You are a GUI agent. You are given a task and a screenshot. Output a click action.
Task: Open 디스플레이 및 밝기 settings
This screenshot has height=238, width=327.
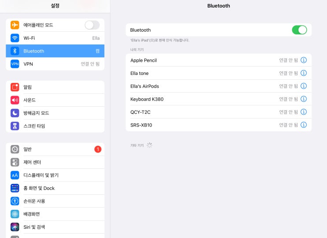click(x=55, y=175)
